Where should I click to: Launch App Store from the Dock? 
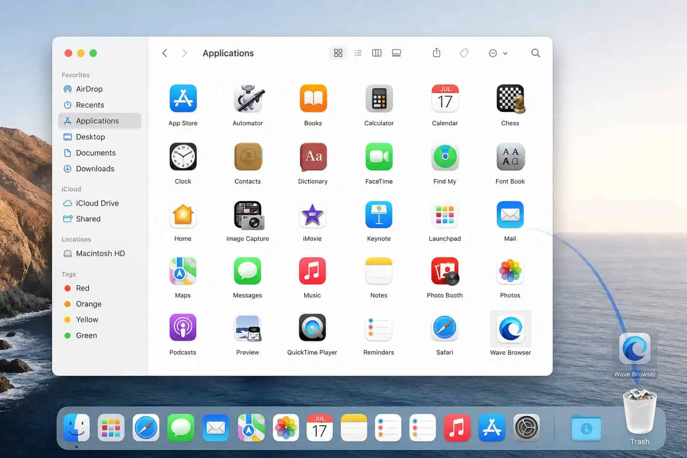click(492, 428)
